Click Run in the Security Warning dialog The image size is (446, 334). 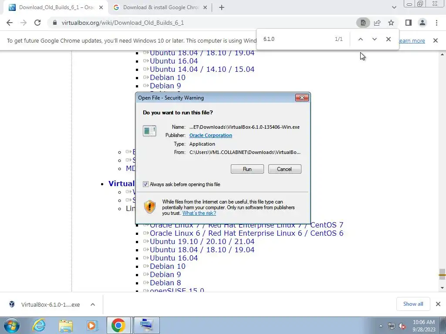[x=247, y=169]
